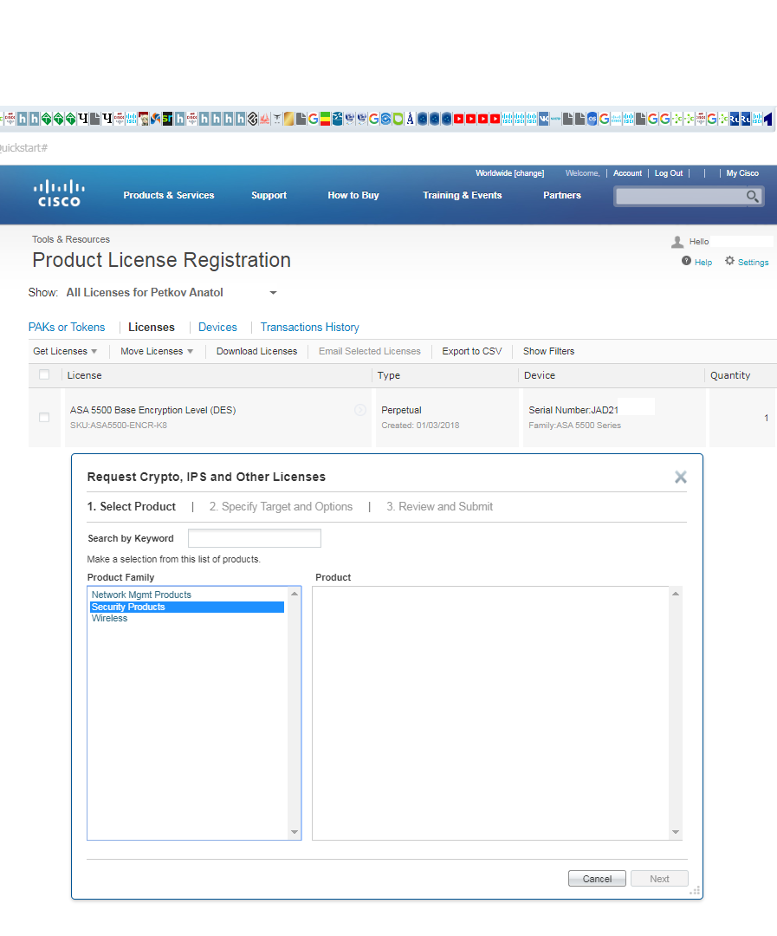Close the Request Crypto licenses dialog

(680, 477)
